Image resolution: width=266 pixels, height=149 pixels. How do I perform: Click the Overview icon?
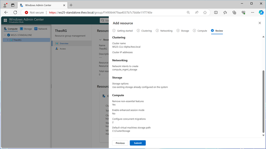(57, 43)
